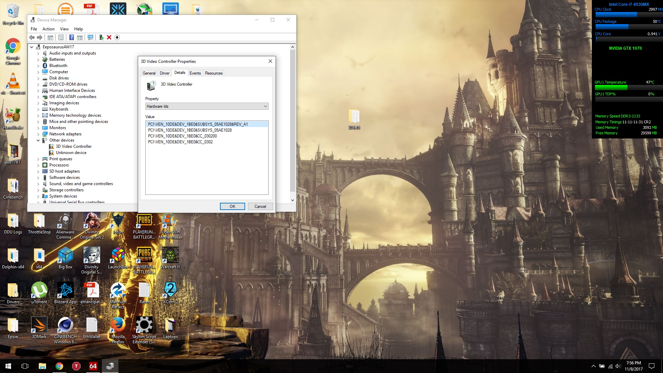Select 3D Video Controller in the device tree
The width and height of the screenshot is (663, 373).
[x=74, y=146]
